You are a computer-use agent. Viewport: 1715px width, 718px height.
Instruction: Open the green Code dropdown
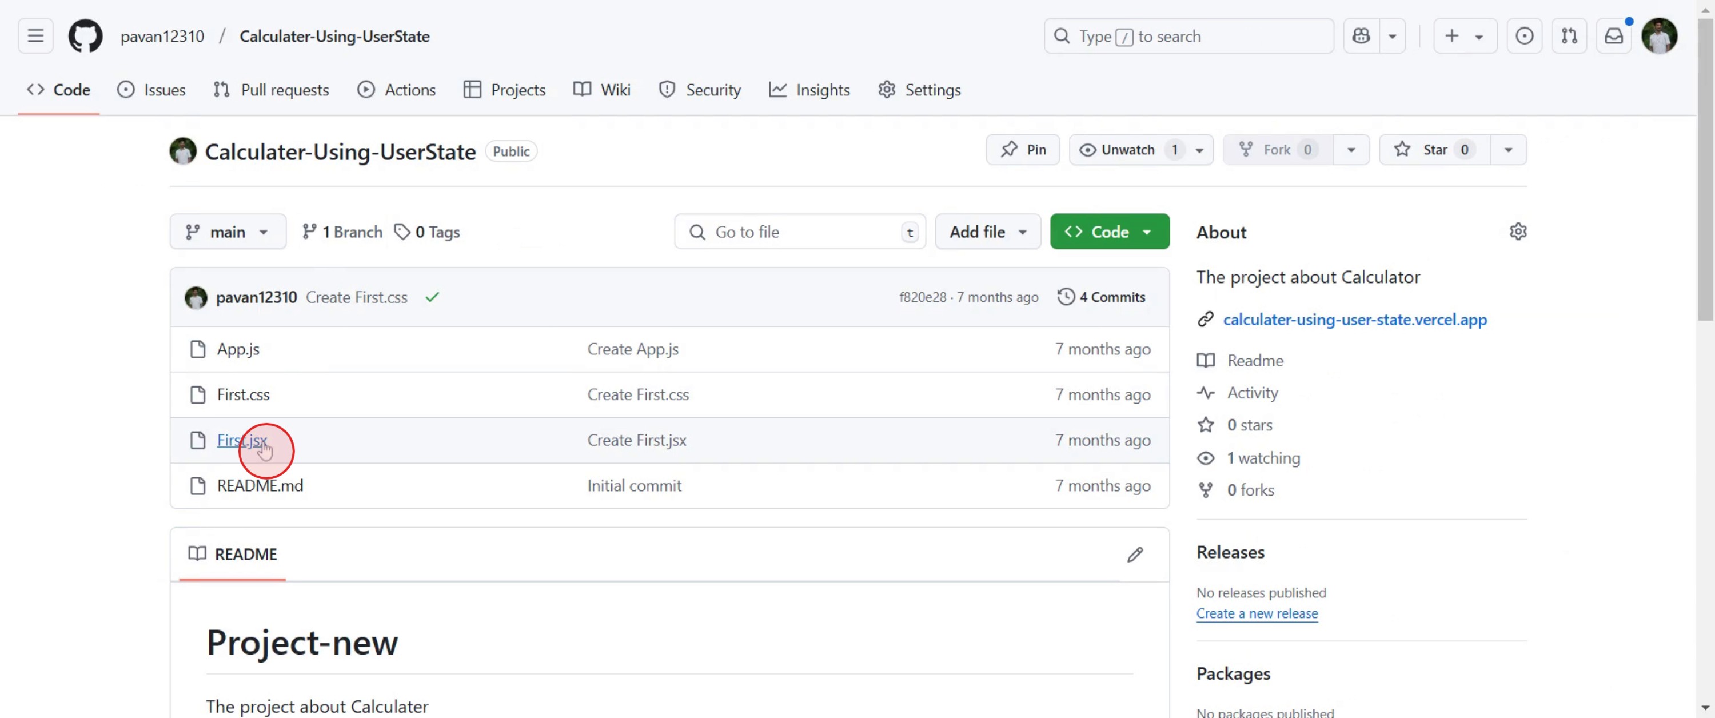(x=1109, y=232)
